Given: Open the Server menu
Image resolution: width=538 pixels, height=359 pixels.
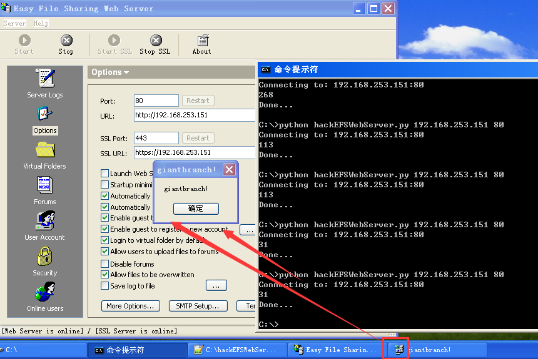Looking at the screenshot, I should [x=14, y=23].
